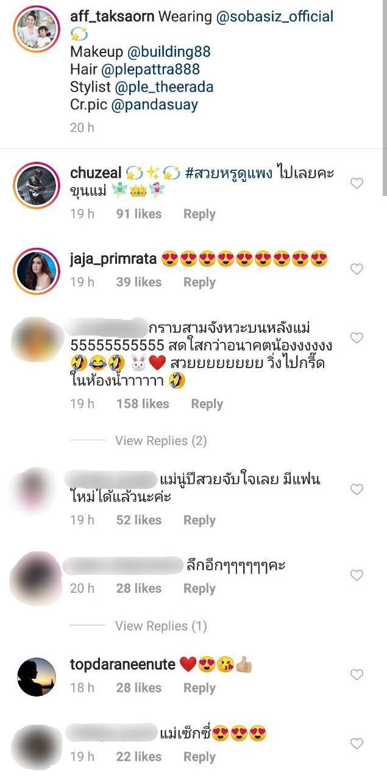Heart topdaraneenute's comment
The width and height of the screenshot is (387, 782).
click(x=357, y=675)
